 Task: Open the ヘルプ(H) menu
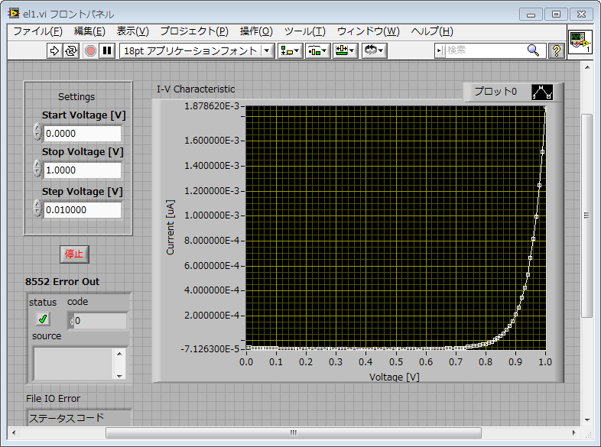tap(432, 31)
